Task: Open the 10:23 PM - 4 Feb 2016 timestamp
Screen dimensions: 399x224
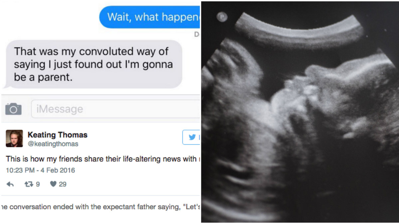Action: pos(41,170)
